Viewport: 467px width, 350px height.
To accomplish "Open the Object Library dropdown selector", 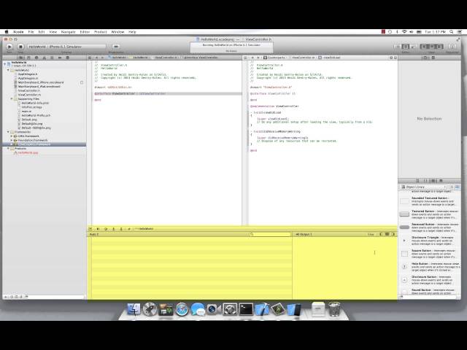I will [x=423, y=187].
